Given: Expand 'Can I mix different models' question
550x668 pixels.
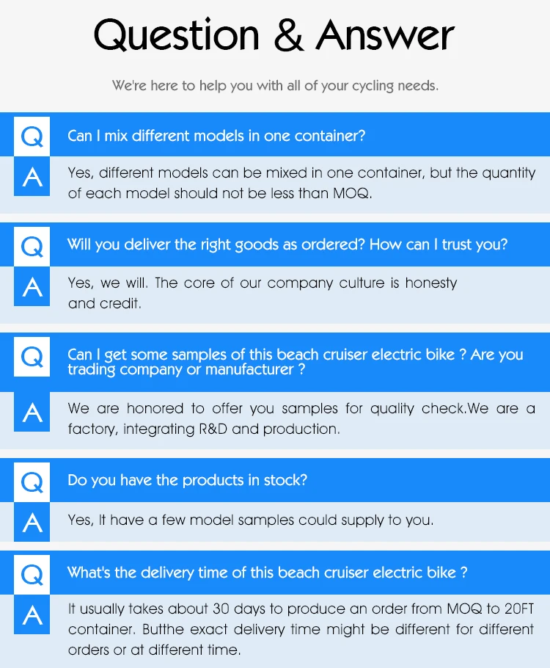Looking at the screenshot, I should click(x=216, y=136).
